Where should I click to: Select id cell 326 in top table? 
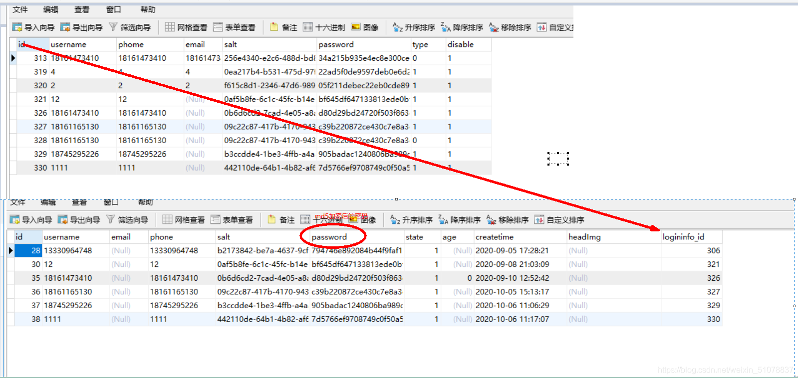(33, 113)
